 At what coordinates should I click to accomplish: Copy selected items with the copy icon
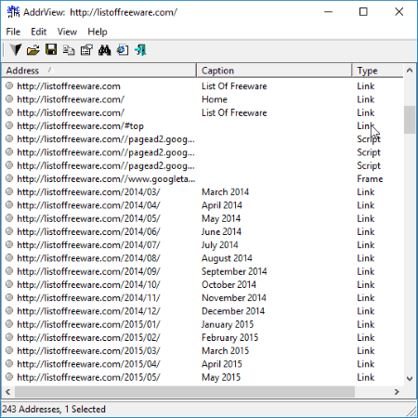pos(69,50)
